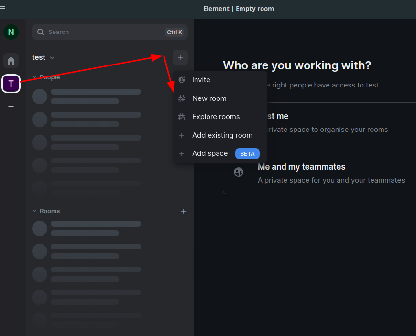Click the New room hash icon

(x=182, y=98)
